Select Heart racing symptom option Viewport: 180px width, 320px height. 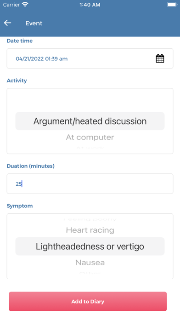pyautogui.click(x=90, y=230)
